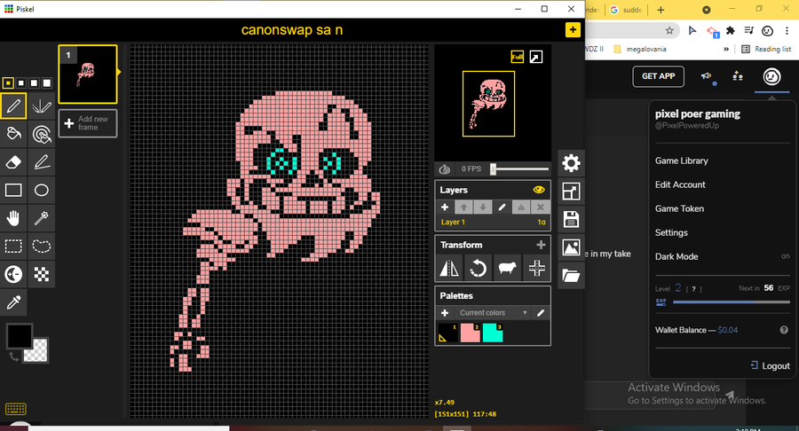Click the Align image to center tool
This screenshot has height=431, width=799.
(x=536, y=268)
